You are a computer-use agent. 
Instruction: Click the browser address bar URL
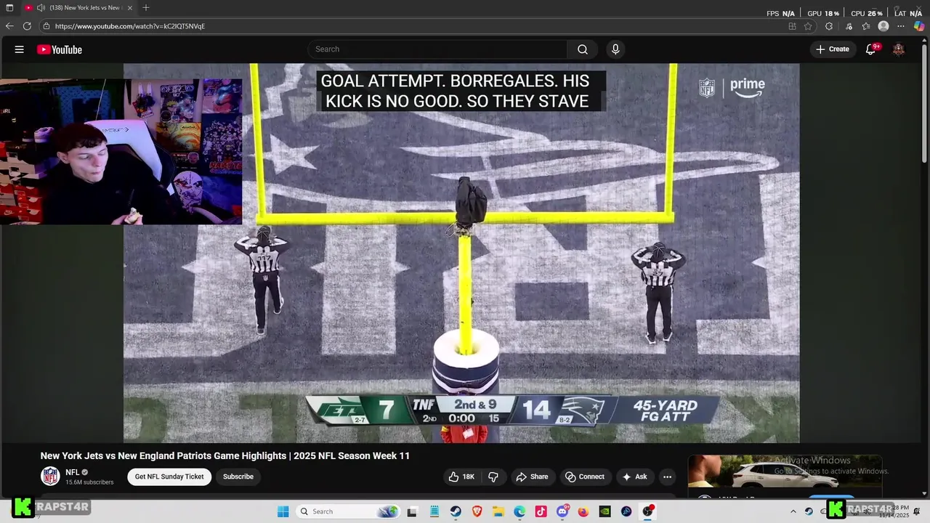(130, 26)
